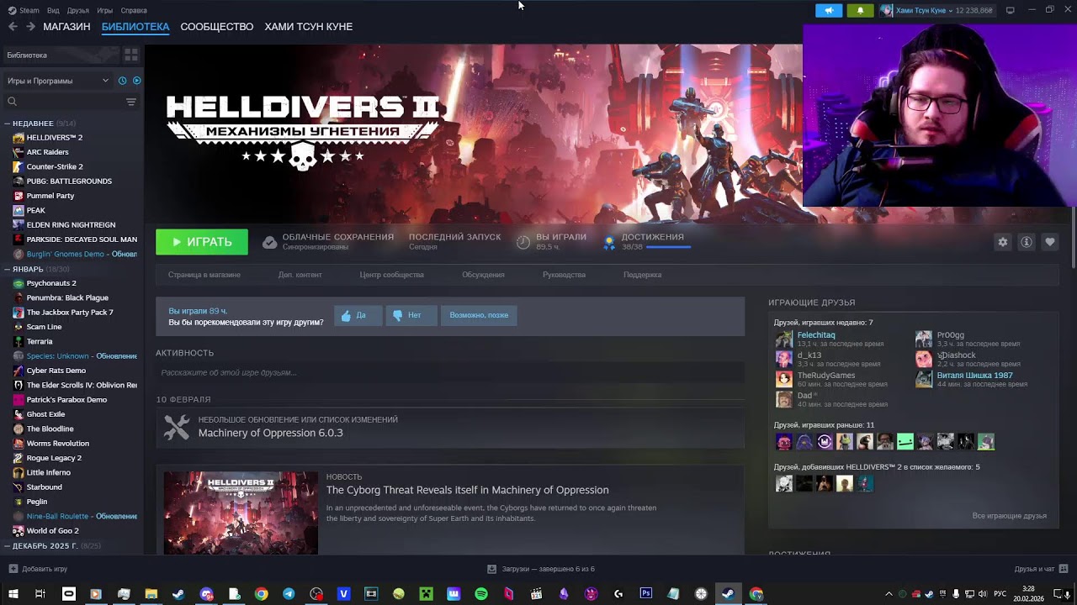Open game settings gear icon

pyautogui.click(x=1003, y=242)
